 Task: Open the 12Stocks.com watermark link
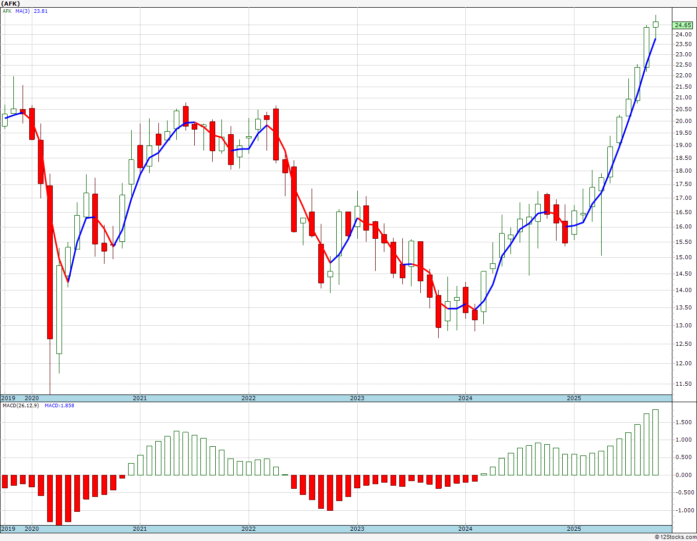point(675,537)
